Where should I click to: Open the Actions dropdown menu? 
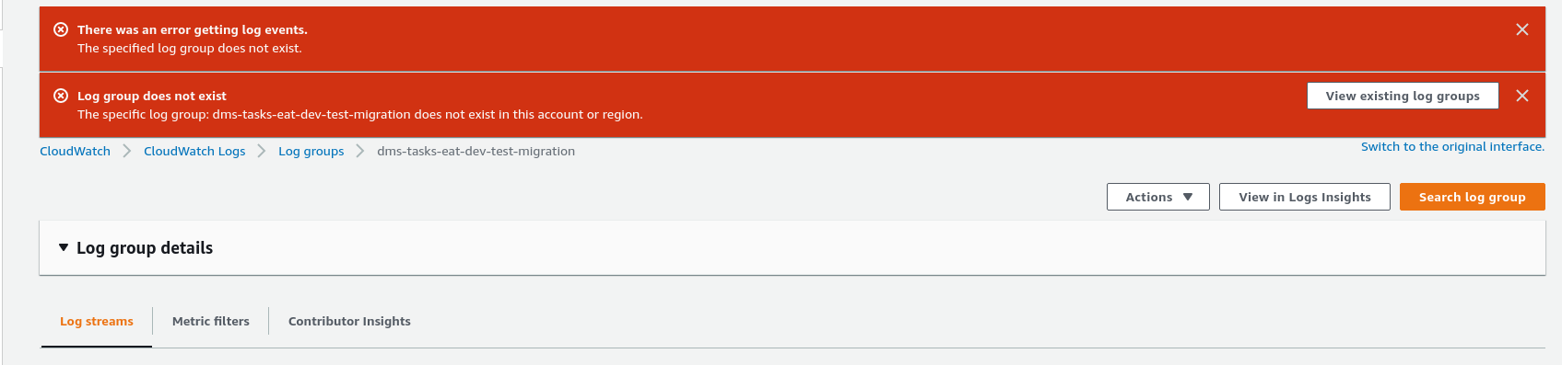coord(1158,197)
